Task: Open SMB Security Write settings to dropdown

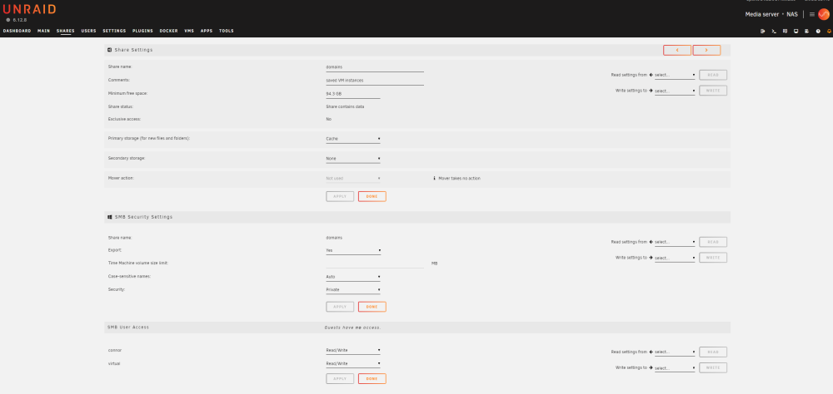Action: click(x=675, y=259)
